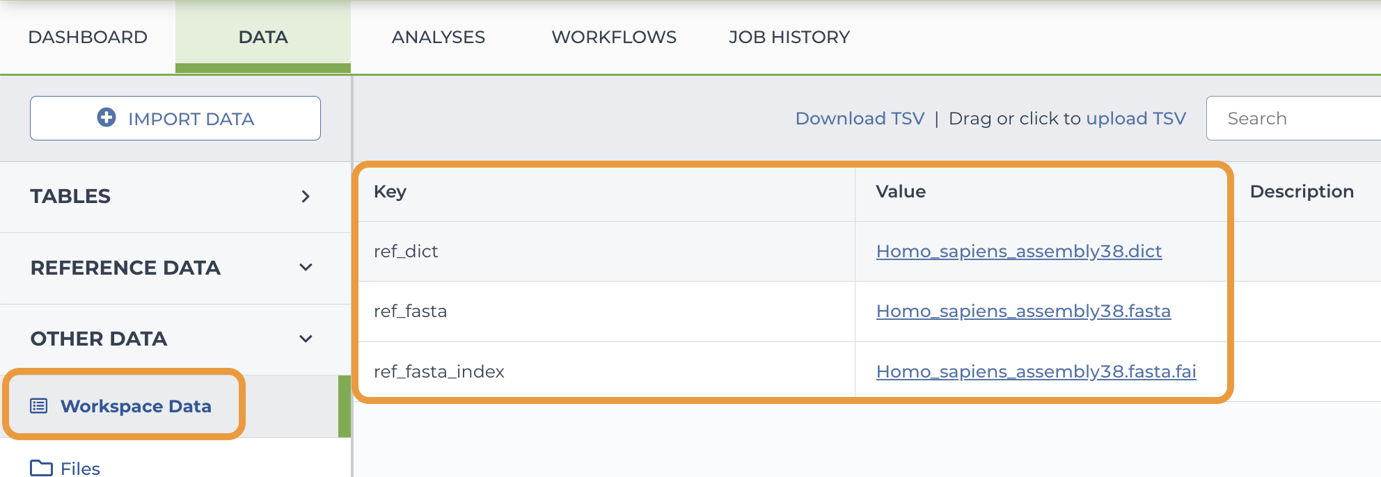Select the DATA tab
The image size is (1381, 477).
[x=263, y=37]
